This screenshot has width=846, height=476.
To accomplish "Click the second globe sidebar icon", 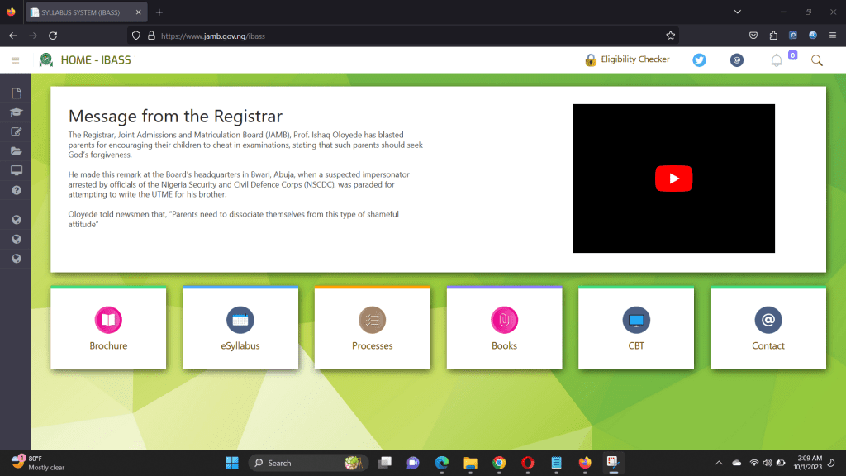I will click(17, 239).
